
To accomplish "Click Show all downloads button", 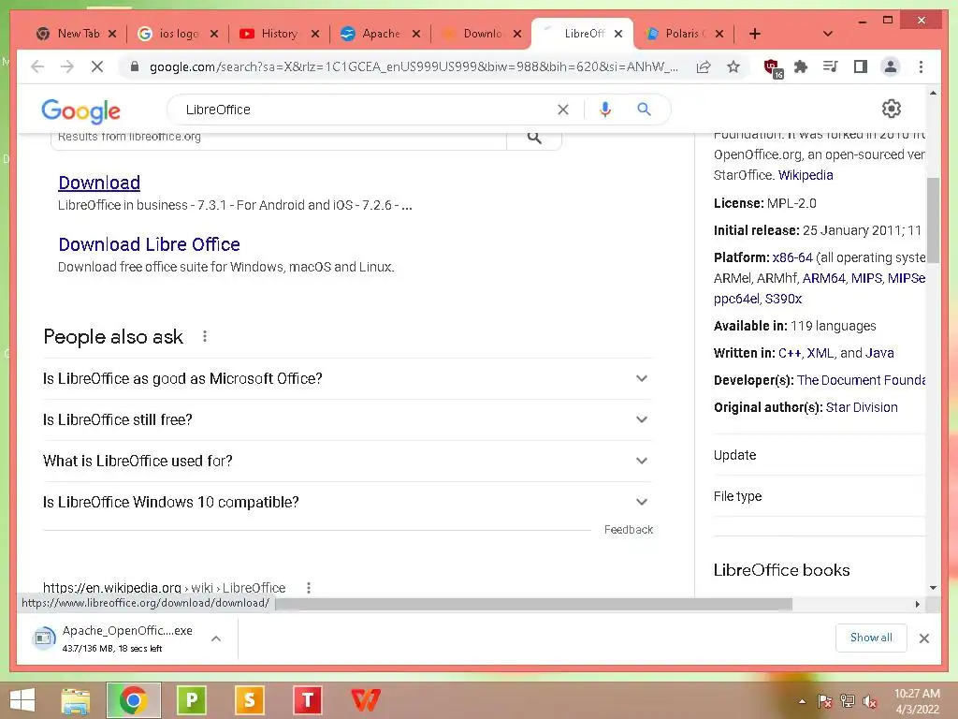I will point(871,638).
